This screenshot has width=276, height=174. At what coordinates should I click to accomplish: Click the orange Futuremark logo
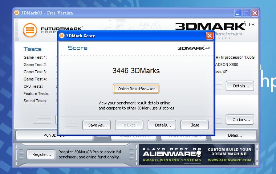coord(30,30)
